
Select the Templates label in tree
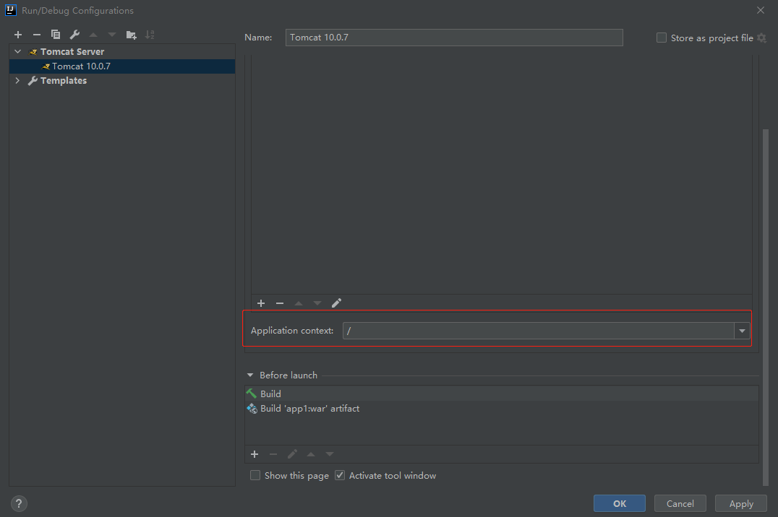click(64, 80)
